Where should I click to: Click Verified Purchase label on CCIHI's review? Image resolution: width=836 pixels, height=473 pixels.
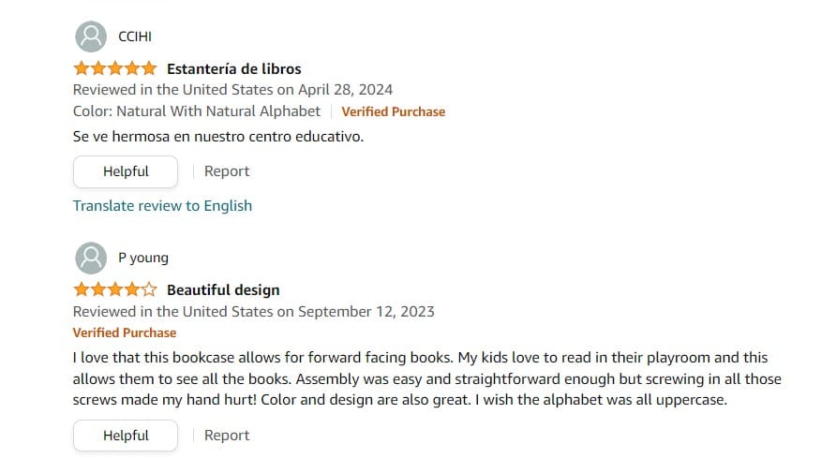[394, 111]
